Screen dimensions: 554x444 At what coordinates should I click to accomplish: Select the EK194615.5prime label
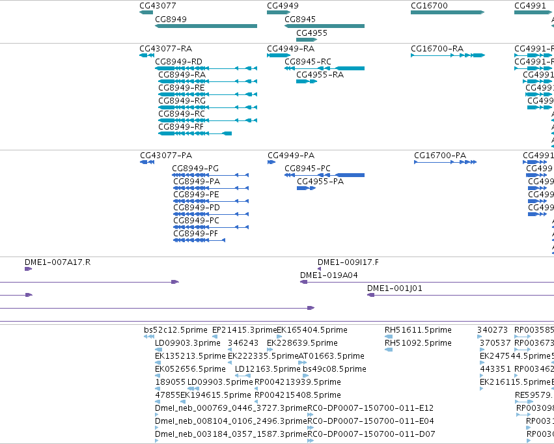click(x=215, y=395)
